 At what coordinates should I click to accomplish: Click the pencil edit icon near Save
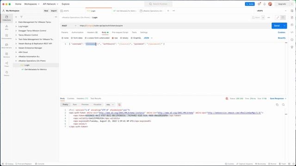pyautogui.click(x=277, y=18)
